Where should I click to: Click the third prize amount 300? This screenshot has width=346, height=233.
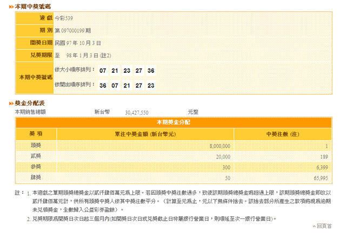[x=227, y=167]
